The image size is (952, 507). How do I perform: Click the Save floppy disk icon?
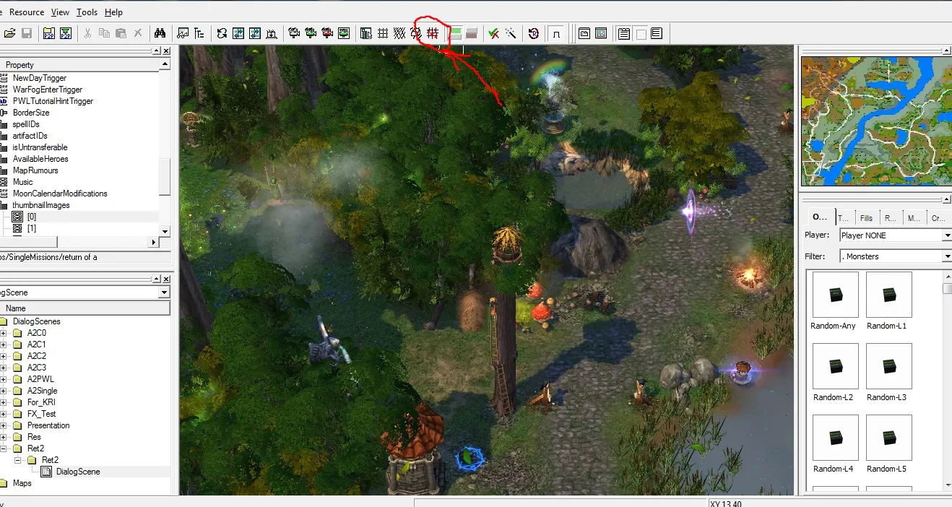(27, 33)
